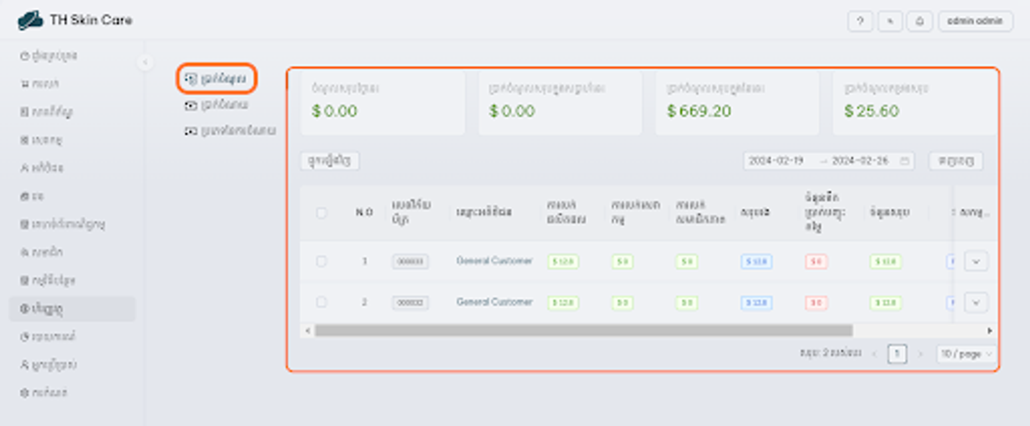Open the notifications bell icon
Image resolution: width=1030 pixels, height=426 pixels.
[919, 21]
